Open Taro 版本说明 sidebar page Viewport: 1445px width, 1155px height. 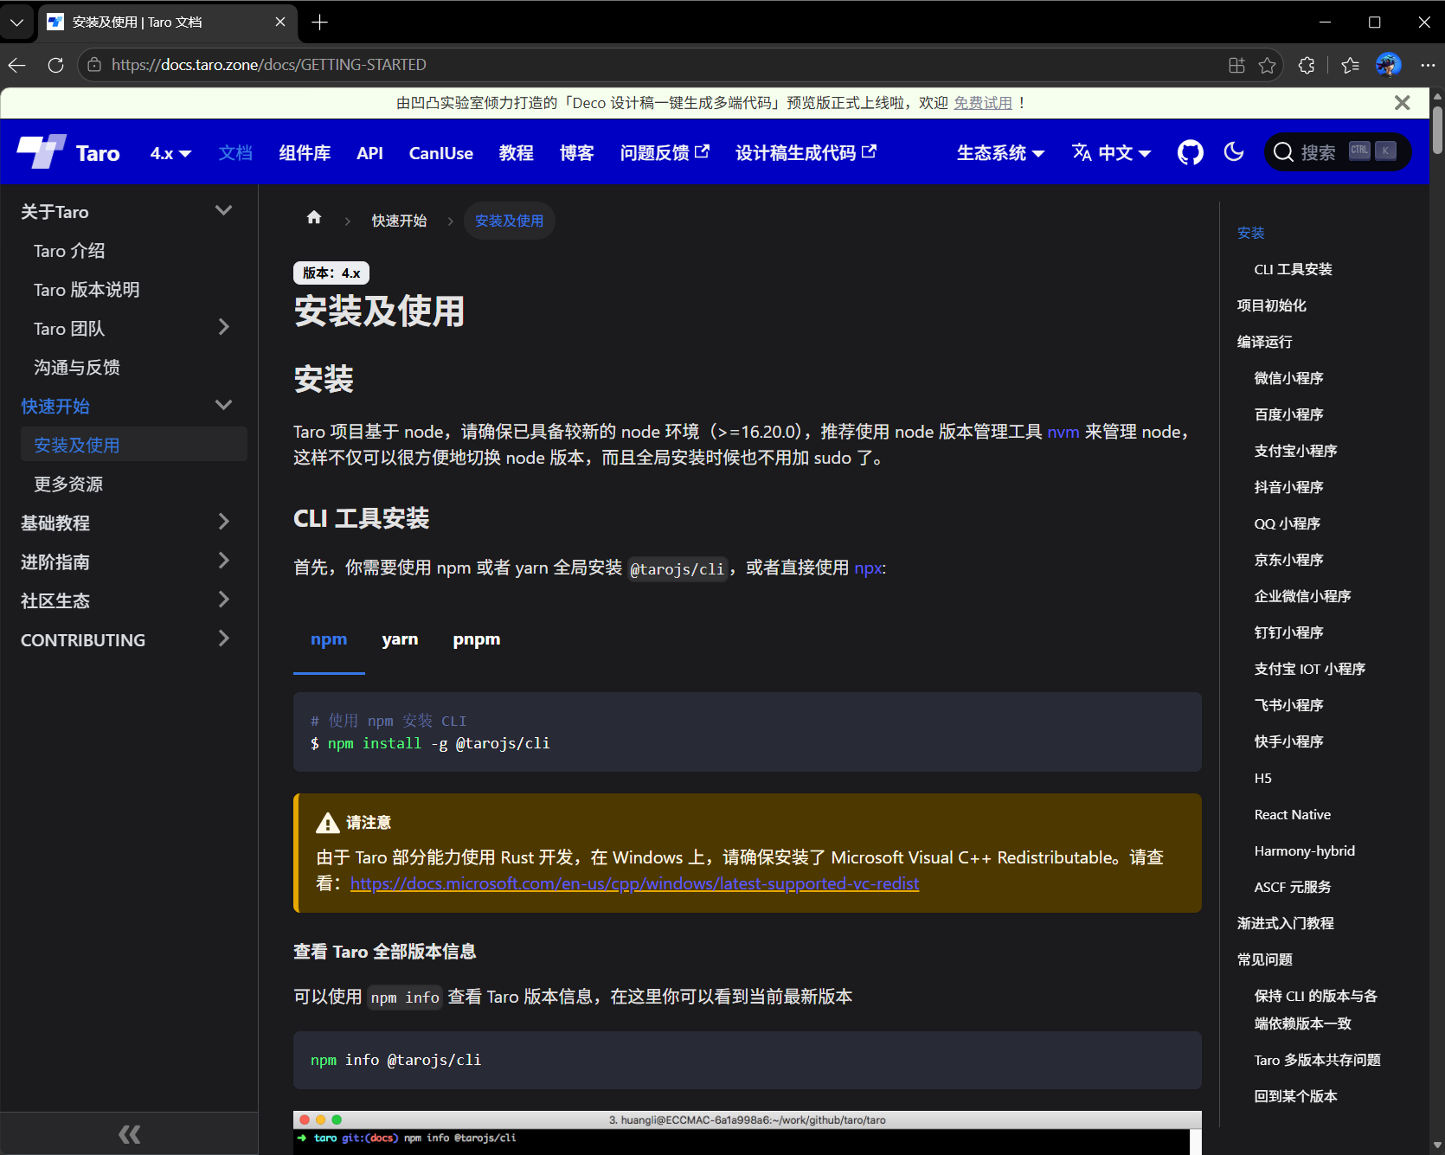click(87, 290)
